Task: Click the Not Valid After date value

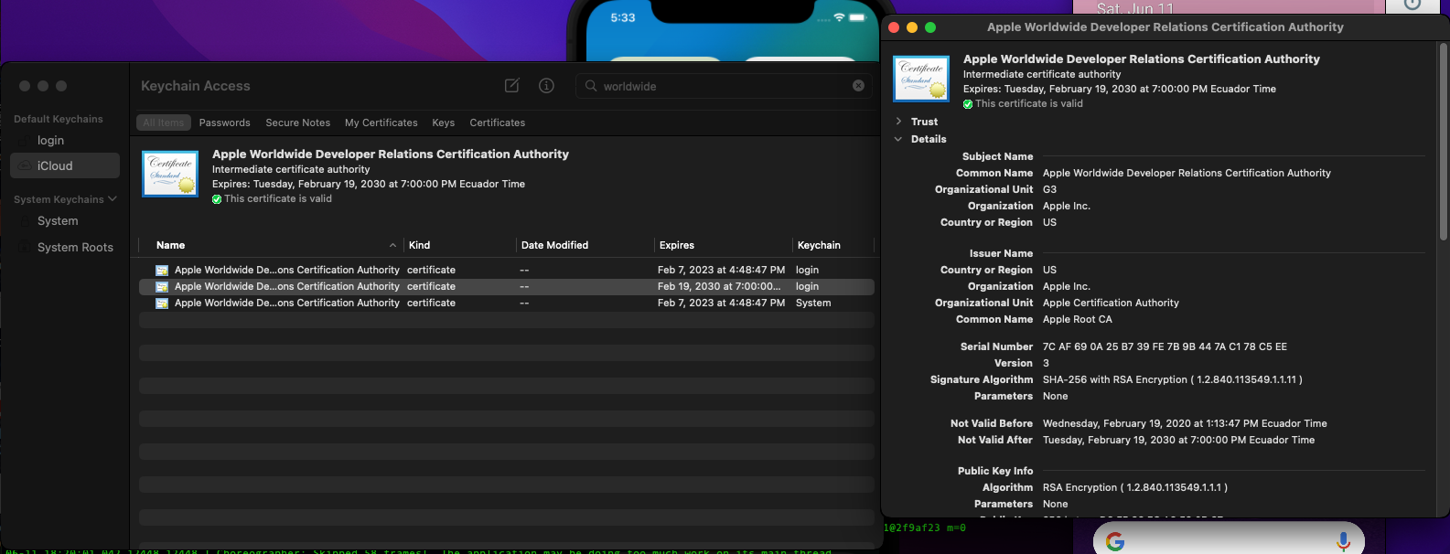Action: 1178,440
